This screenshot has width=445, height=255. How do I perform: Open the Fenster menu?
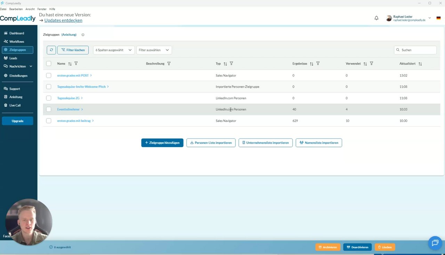(42, 9)
